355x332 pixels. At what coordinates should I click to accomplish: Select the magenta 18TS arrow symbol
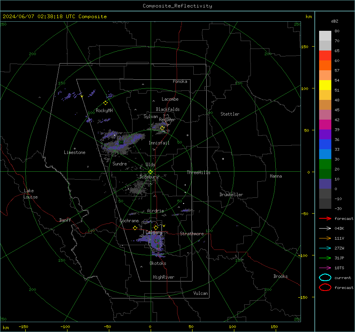325,268
